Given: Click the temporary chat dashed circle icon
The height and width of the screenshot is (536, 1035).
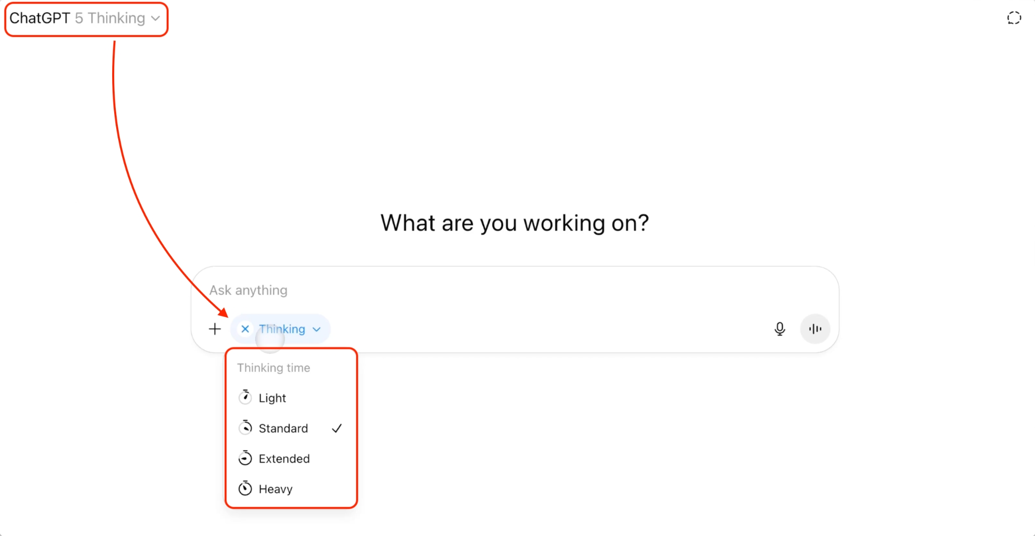Looking at the screenshot, I should [1014, 18].
